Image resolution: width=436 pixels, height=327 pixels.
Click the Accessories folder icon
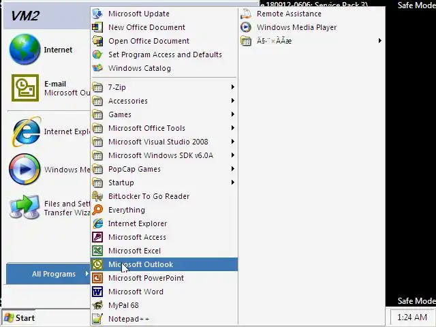[x=97, y=101]
